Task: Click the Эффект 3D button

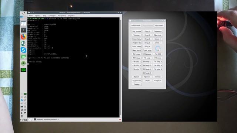Action: click(137, 43)
